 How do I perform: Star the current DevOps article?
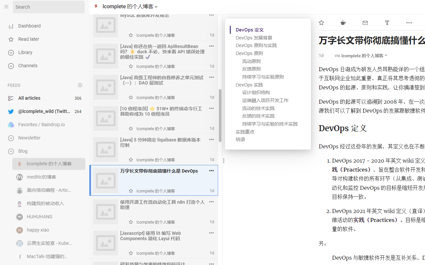(x=321, y=23)
